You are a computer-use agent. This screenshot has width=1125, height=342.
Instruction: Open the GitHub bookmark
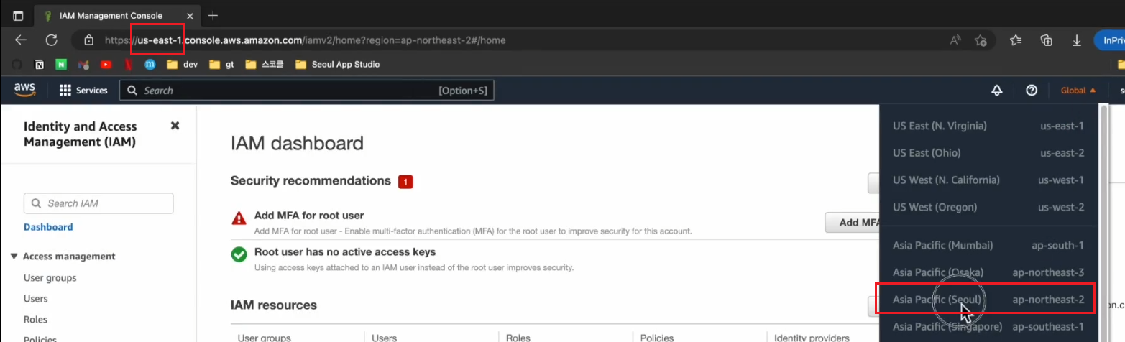[17, 65]
